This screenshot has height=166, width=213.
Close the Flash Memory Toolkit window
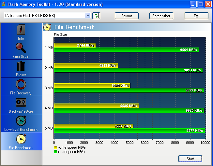(208, 4)
